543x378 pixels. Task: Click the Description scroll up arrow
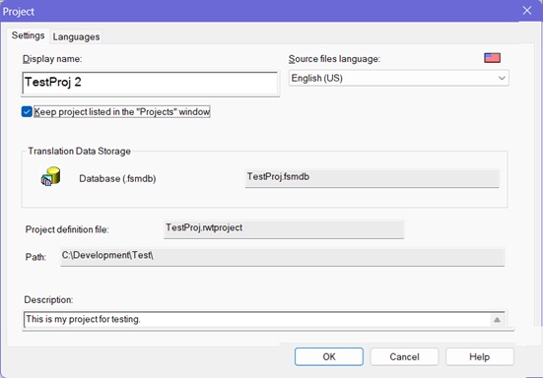pos(497,320)
